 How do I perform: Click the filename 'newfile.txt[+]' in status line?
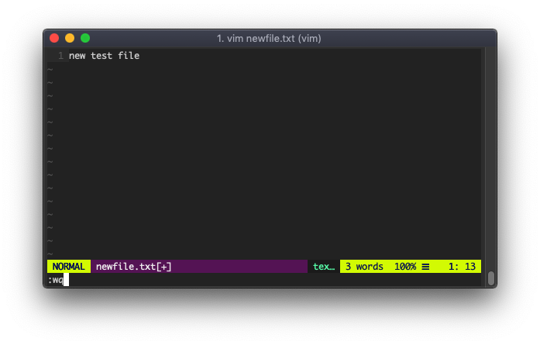(x=133, y=267)
